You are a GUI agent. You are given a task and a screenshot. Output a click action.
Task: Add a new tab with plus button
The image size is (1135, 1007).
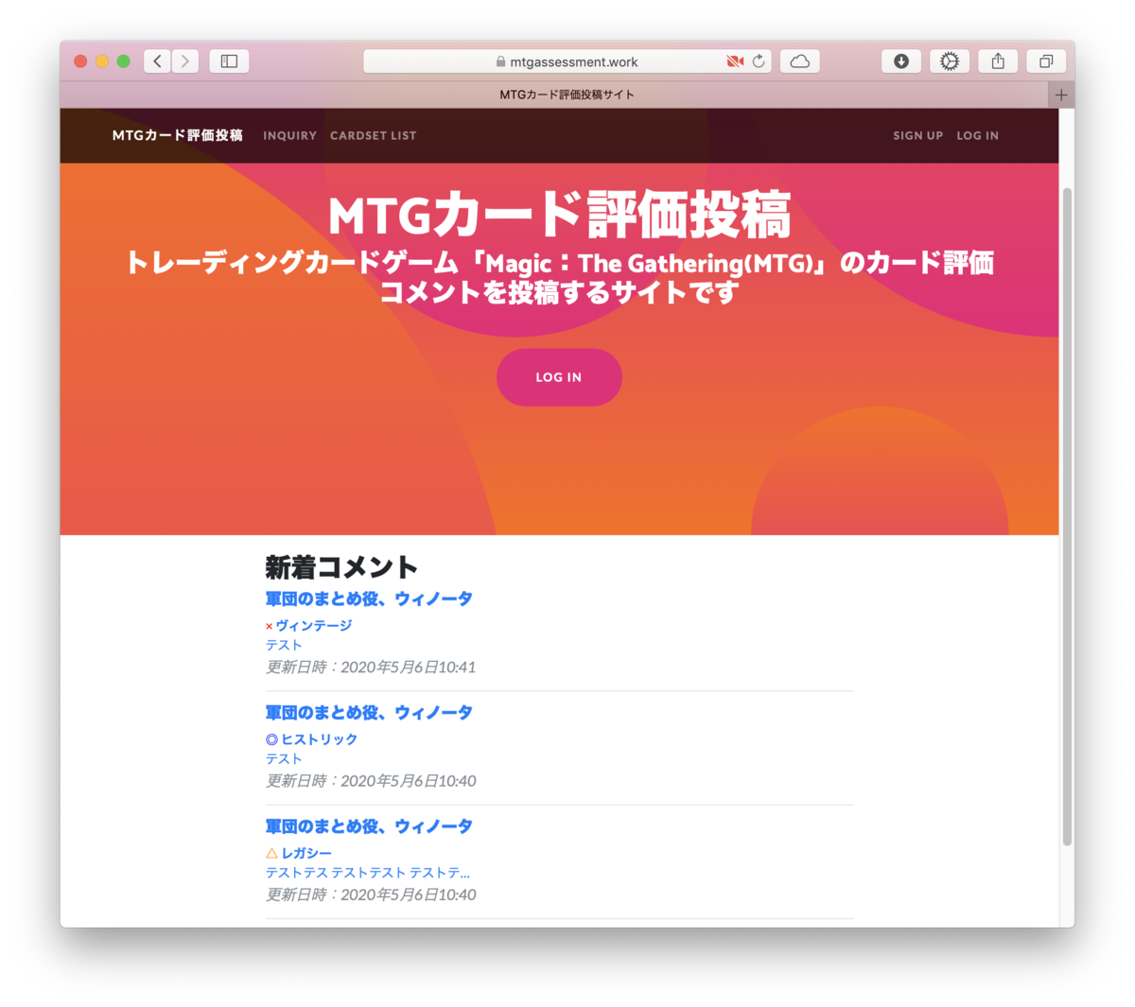1061,95
